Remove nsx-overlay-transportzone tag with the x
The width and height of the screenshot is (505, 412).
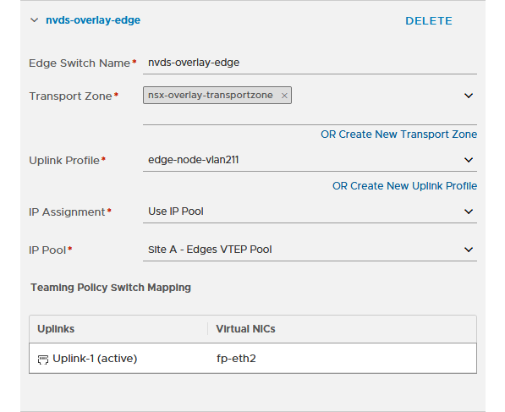284,96
